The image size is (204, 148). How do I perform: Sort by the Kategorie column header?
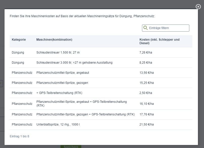(x=19, y=40)
